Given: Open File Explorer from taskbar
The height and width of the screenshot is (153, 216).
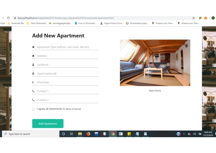Looking at the screenshot, I should (80, 134).
